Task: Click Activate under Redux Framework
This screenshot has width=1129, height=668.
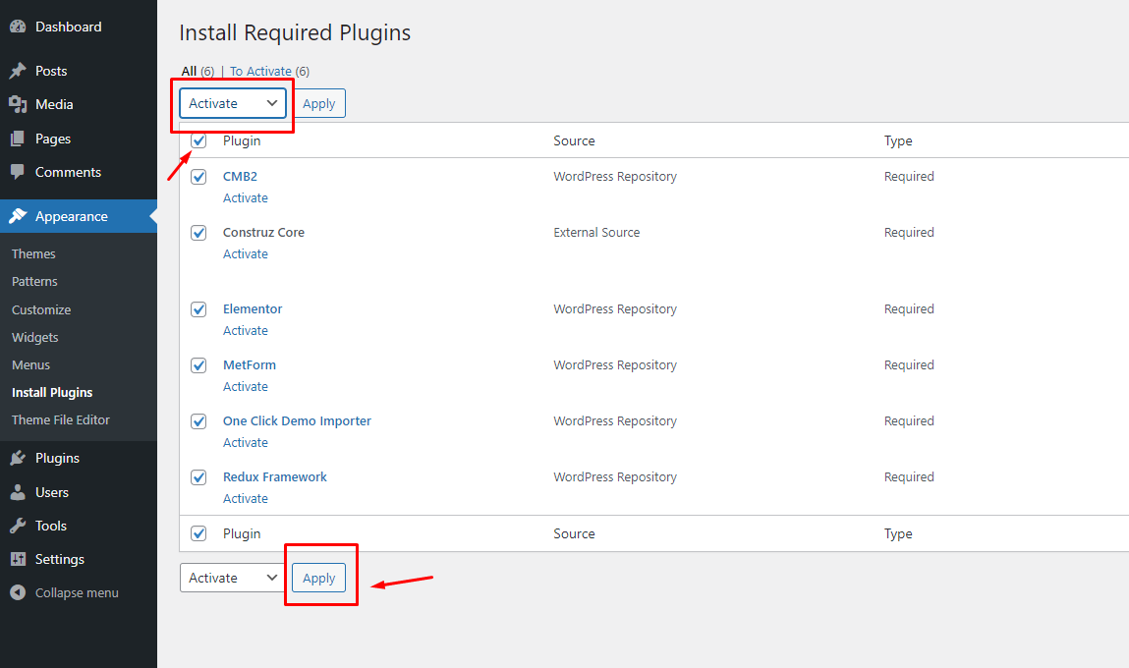Action: point(246,499)
